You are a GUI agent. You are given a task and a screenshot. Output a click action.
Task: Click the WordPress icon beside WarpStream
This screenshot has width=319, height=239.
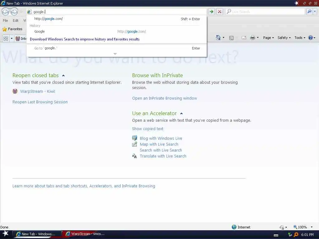click(x=15, y=91)
